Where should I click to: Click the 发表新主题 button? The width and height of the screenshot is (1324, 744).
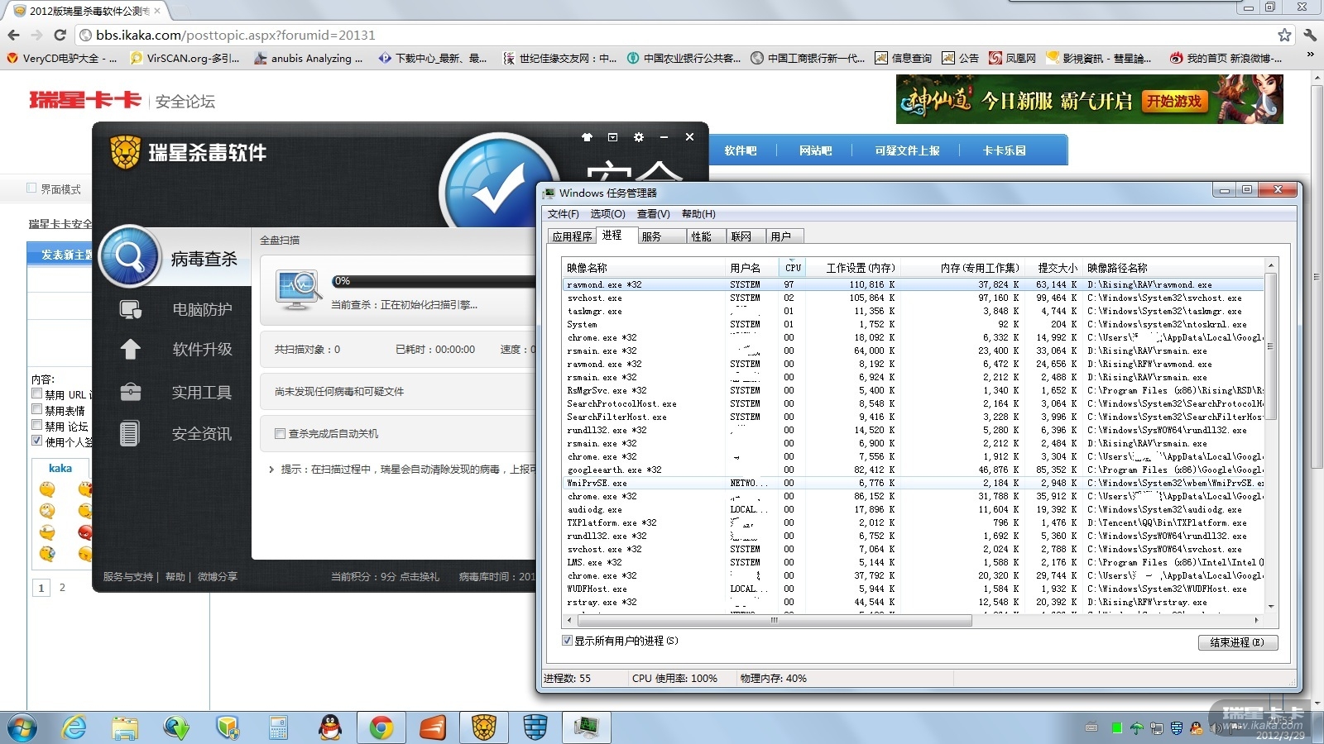(61, 255)
